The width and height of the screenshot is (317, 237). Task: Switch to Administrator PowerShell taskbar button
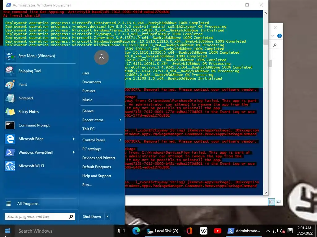[x=244, y=231]
